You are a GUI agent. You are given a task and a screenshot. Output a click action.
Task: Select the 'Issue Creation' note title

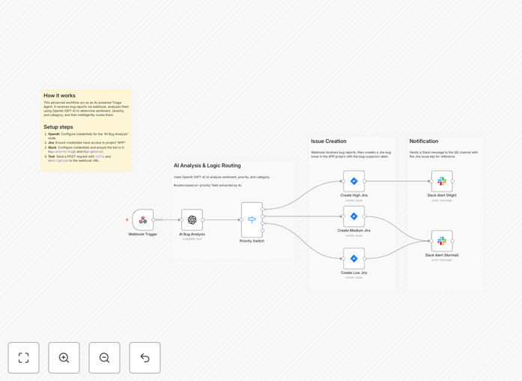(x=329, y=141)
